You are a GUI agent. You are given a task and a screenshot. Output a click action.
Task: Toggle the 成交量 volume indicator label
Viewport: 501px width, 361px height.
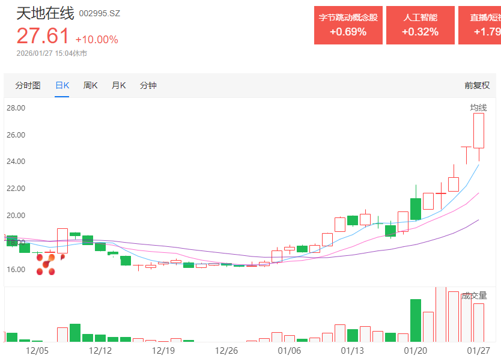coord(474,296)
